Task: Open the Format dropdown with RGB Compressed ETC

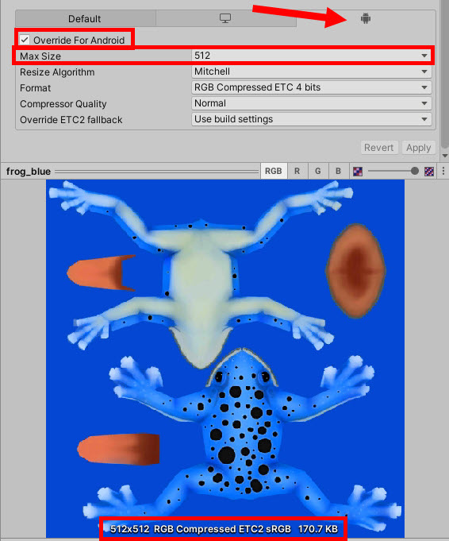Action: [311, 87]
